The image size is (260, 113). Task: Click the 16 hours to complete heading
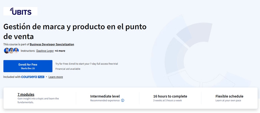pos(170,96)
